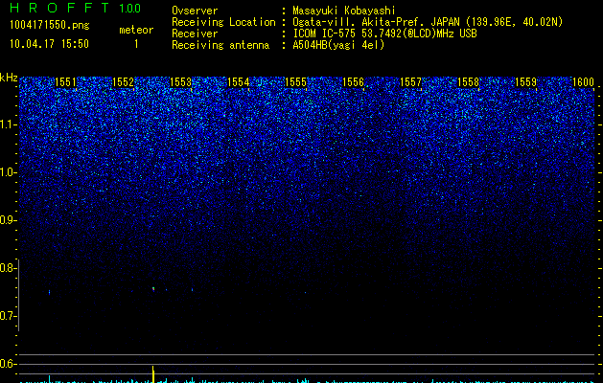Click the faint echo below the 1551 marker
This screenshot has width=603, height=383.
pyautogui.click(x=49, y=292)
